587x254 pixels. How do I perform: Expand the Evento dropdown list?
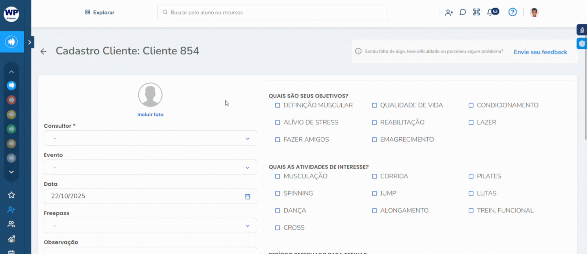pos(150,168)
